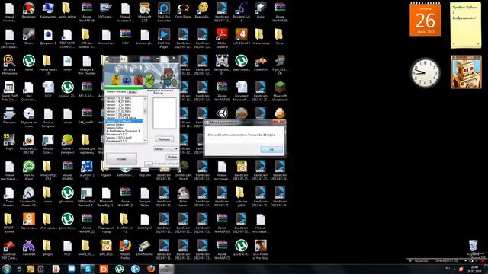Open the French language dropdown
This screenshot has height=274, width=488.
pos(165,149)
